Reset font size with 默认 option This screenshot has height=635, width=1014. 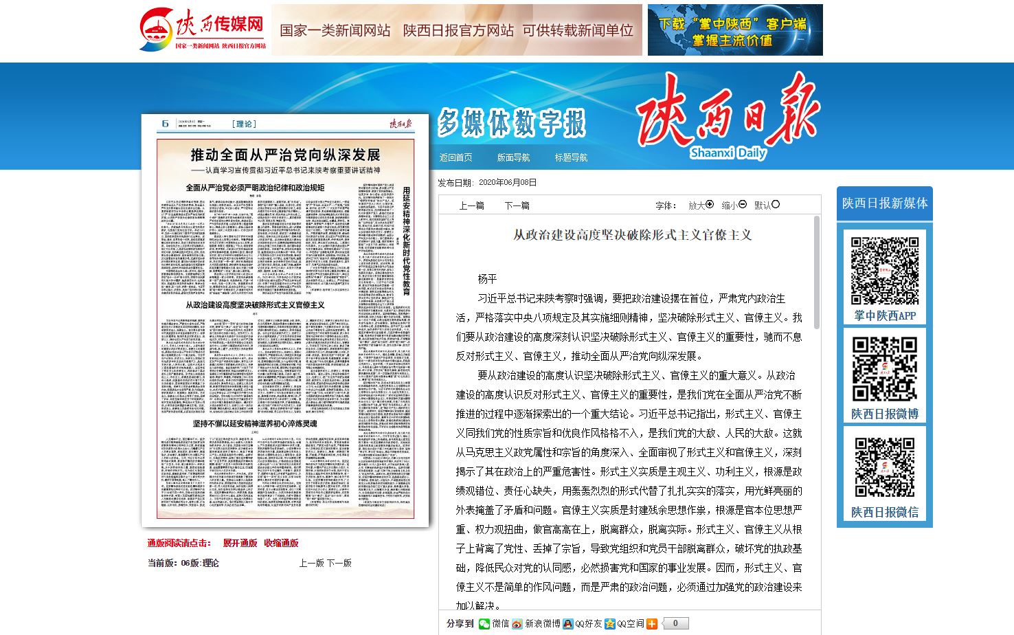pyautogui.click(x=776, y=205)
